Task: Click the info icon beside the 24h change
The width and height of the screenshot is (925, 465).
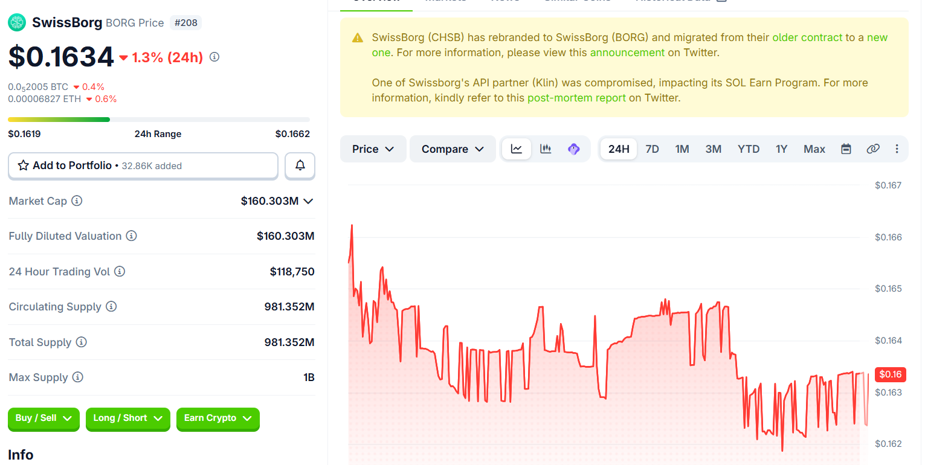Action: 214,57
